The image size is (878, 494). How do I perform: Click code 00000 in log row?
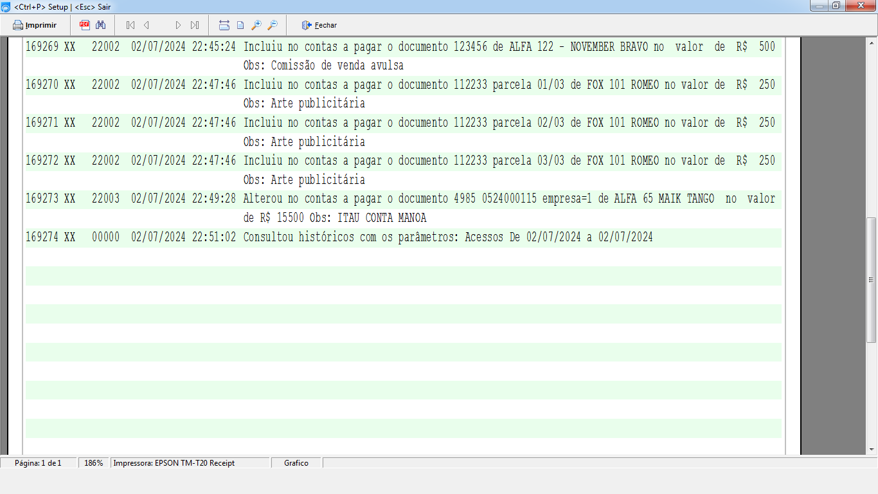click(x=105, y=237)
